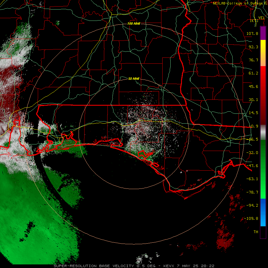268x268 pixels.
Task: Click the 50 NMI range ring label
Action: click(134, 79)
